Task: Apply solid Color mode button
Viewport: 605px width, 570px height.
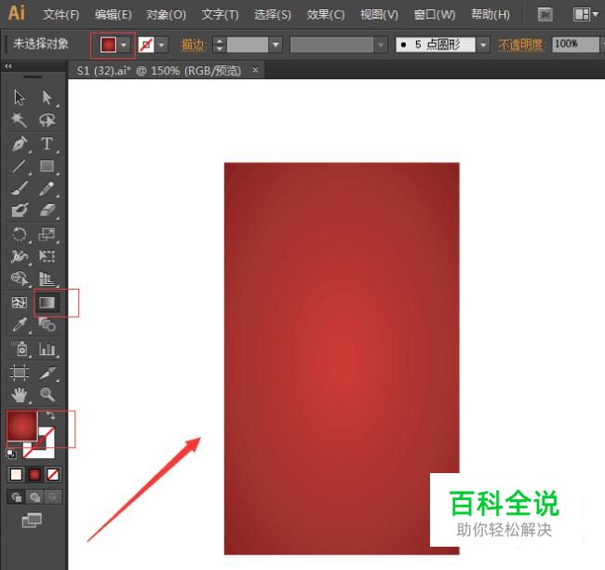Action: pos(16,474)
